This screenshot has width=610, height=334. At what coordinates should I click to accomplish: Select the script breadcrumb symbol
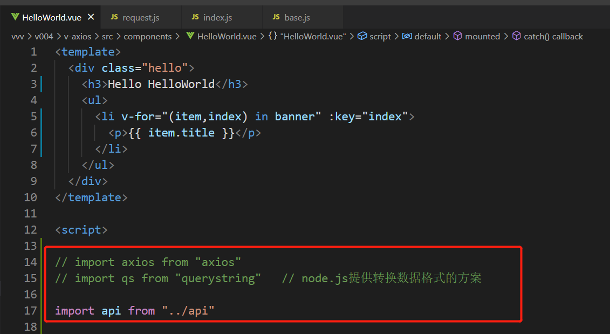click(x=380, y=37)
